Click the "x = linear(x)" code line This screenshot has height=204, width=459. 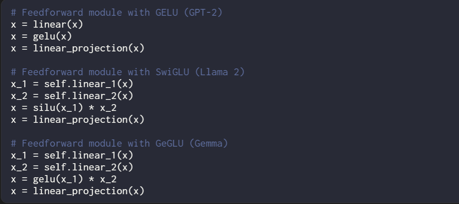point(47,25)
